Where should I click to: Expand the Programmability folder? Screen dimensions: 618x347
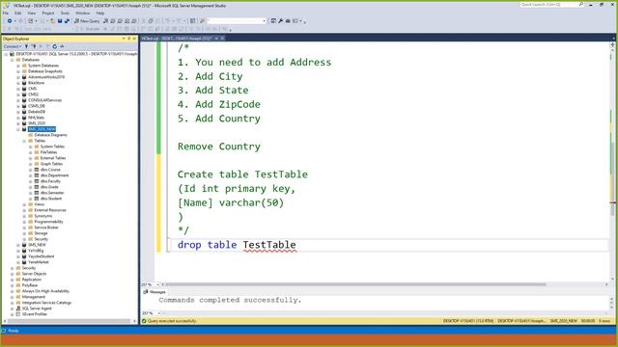(24, 222)
